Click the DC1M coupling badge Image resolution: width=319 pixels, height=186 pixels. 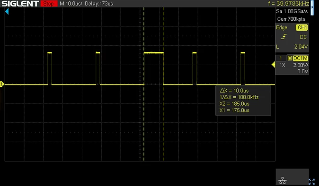pos(301,59)
